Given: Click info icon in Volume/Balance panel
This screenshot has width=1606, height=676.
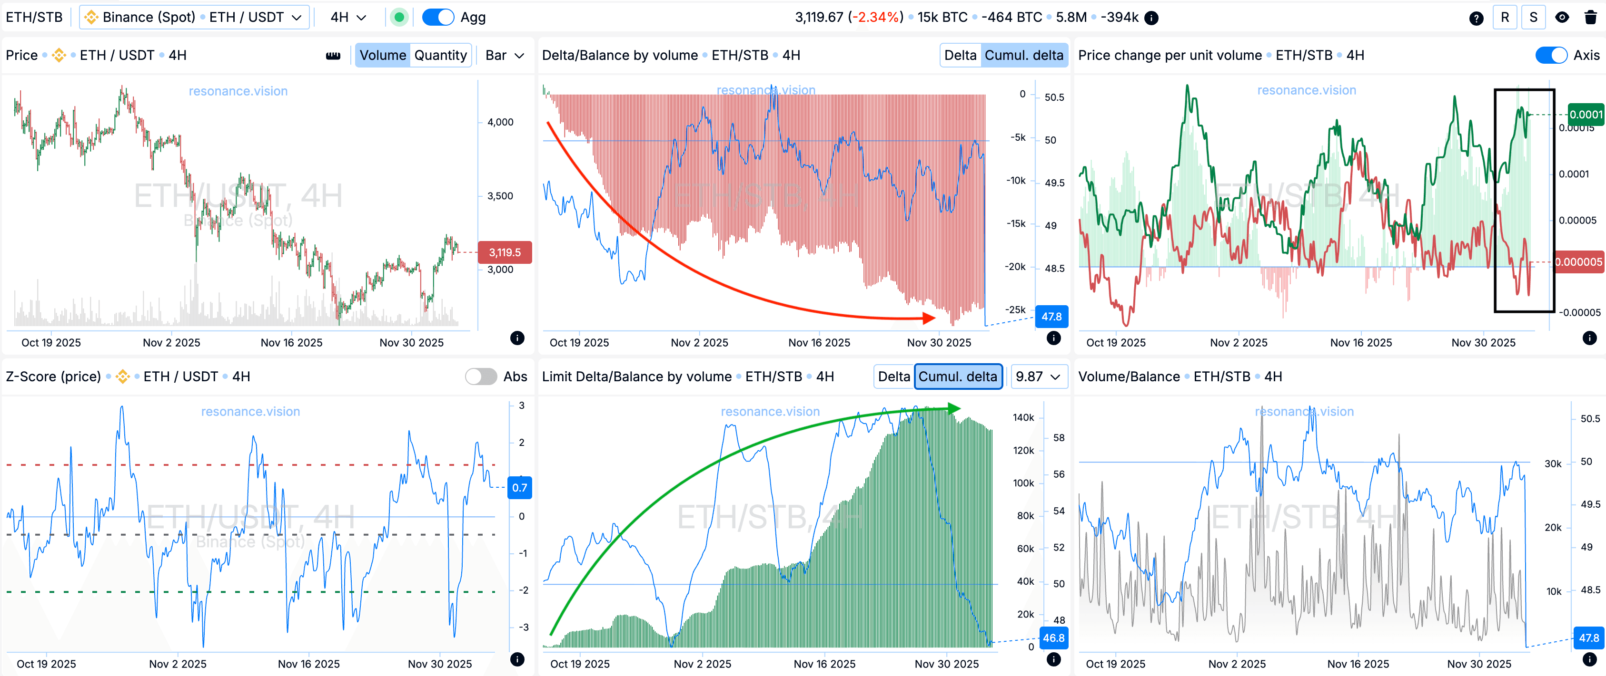Looking at the screenshot, I should pyautogui.click(x=1589, y=659).
